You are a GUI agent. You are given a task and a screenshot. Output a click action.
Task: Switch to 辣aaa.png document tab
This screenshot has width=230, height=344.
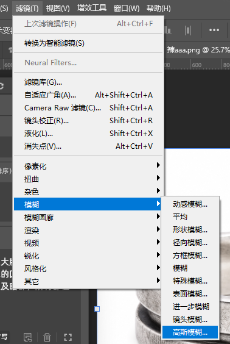point(198,50)
